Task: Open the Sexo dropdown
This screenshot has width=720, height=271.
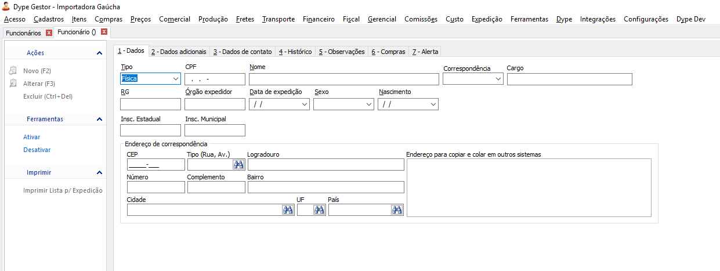Action: [369, 104]
